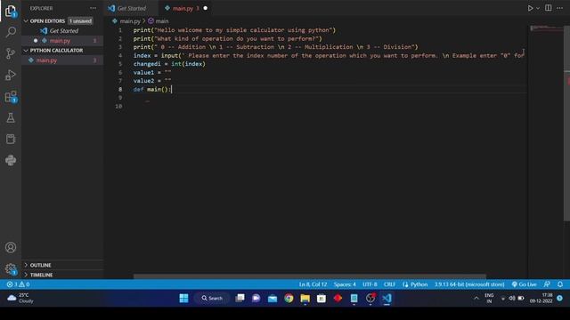Open the Windows Start menu
This screenshot has height=320, width=570.
(x=184, y=299)
